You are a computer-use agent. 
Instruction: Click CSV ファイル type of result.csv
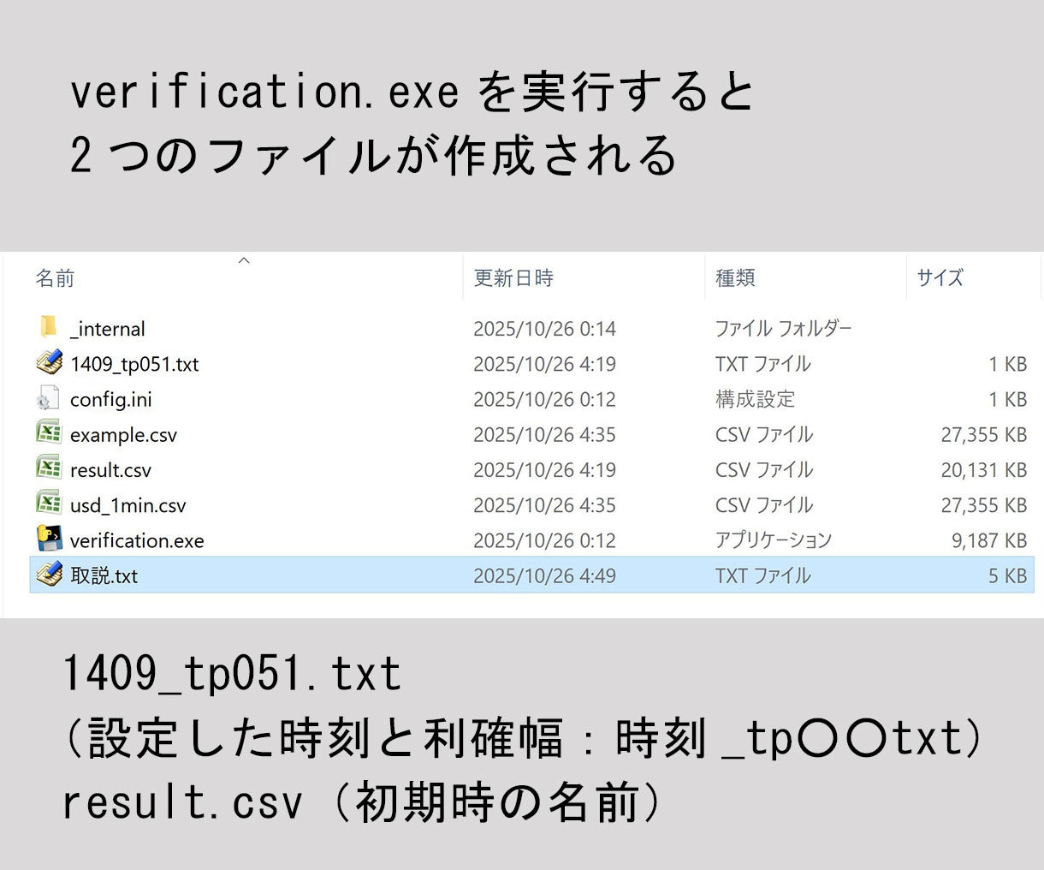tap(763, 470)
